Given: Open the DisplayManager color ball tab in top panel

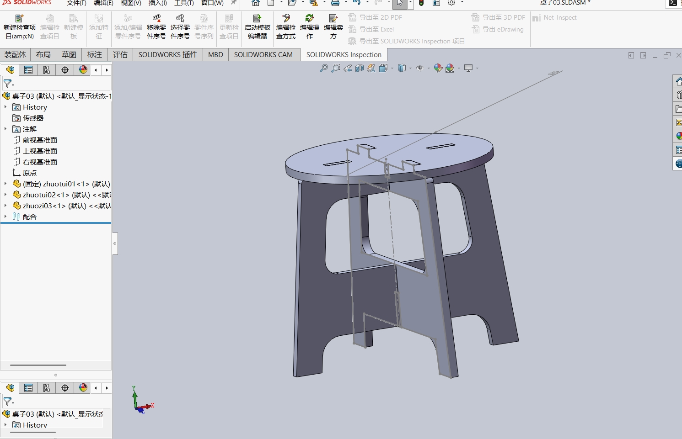Looking at the screenshot, I should point(83,70).
